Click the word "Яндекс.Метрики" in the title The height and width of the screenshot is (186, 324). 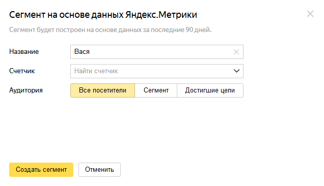pyautogui.click(x=161, y=15)
